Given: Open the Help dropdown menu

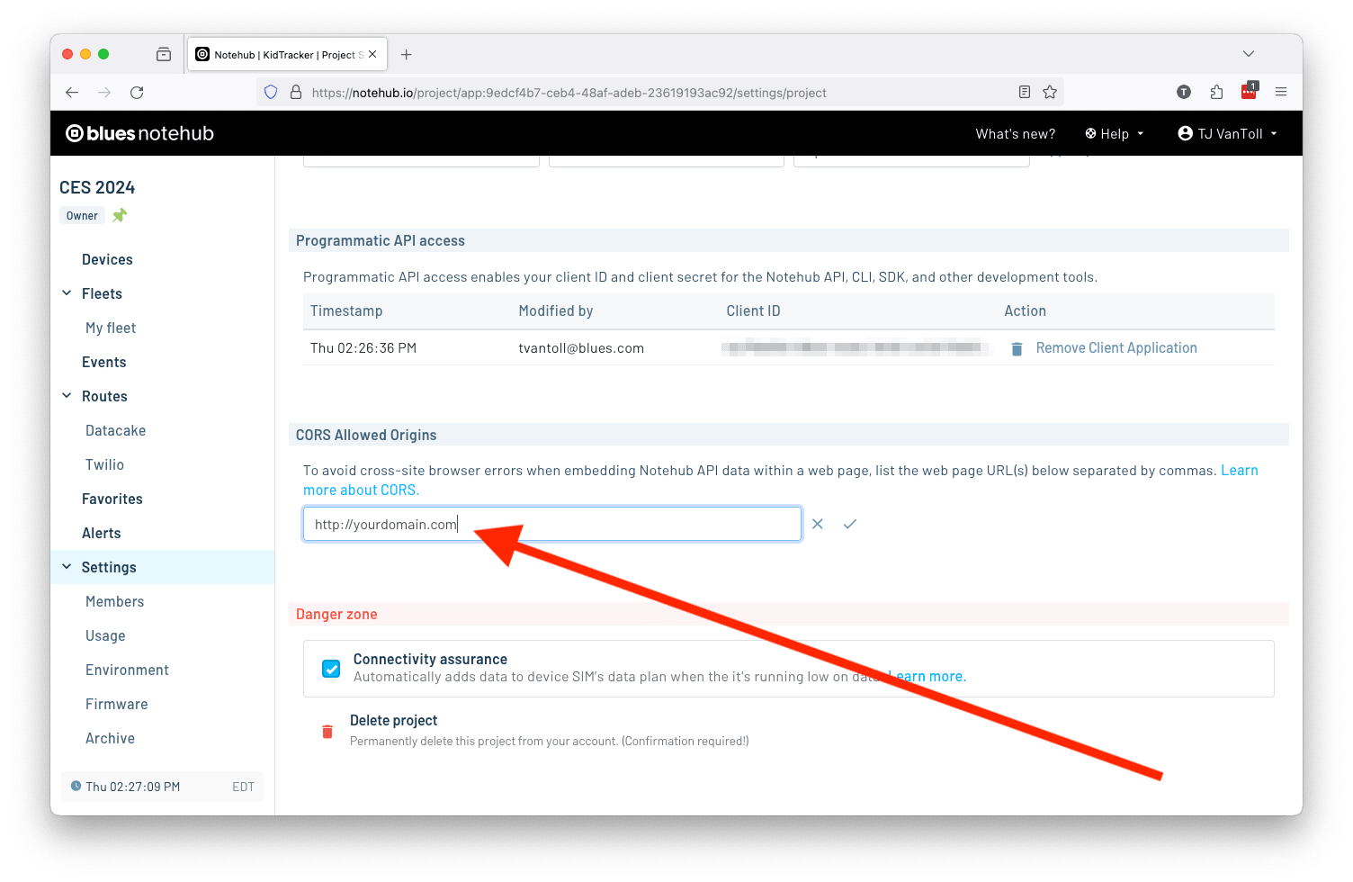Looking at the screenshot, I should tap(1115, 133).
